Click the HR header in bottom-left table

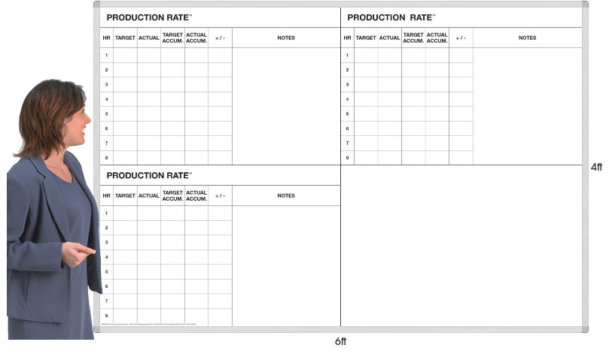[106, 195]
